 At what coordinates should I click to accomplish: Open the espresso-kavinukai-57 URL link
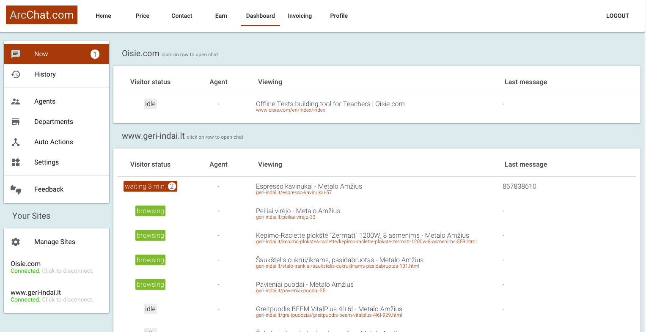pos(294,192)
